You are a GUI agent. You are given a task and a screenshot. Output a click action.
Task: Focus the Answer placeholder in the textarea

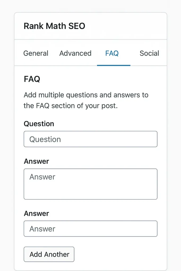[42, 177]
